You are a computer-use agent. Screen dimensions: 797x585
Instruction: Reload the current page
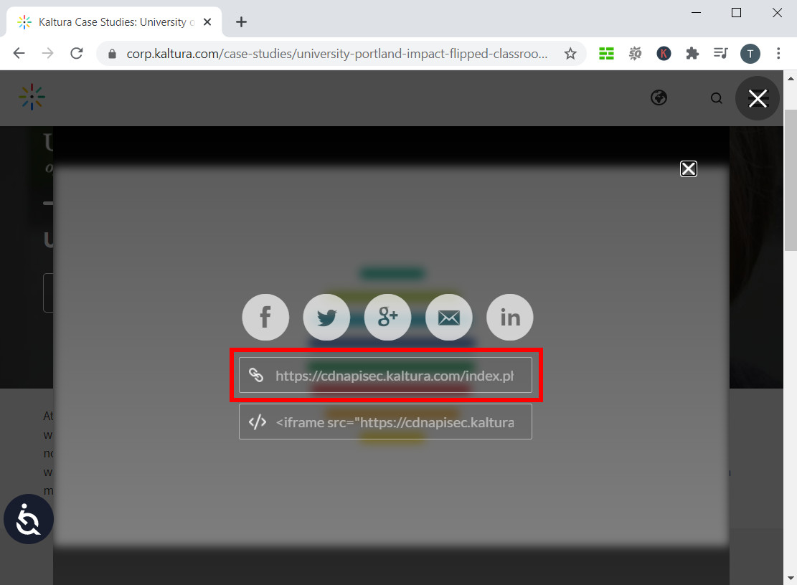point(77,53)
